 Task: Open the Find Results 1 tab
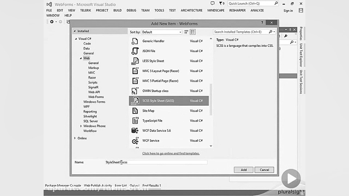[152, 185]
